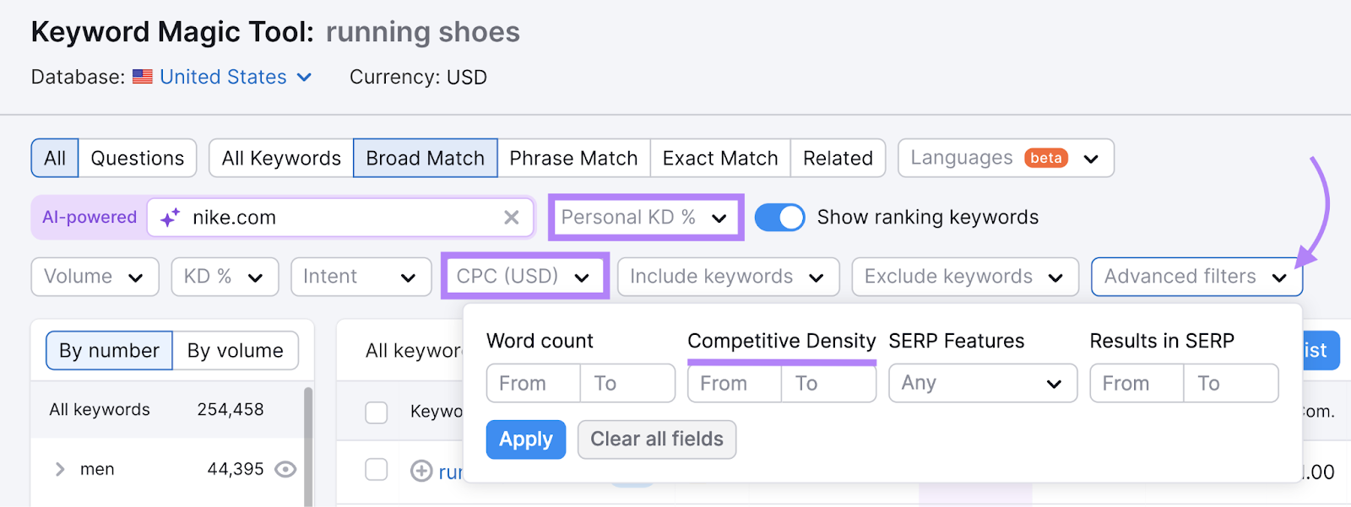
Task: Click the AI sparkle icon beside nike.com
Action: tap(170, 218)
